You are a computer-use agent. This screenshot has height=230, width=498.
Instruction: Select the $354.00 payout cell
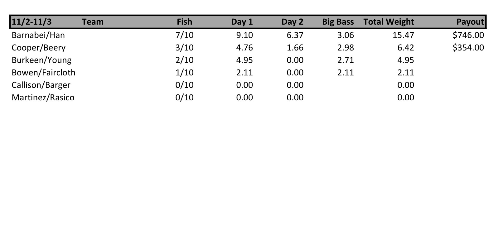pyautogui.click(x=468, y=48)
